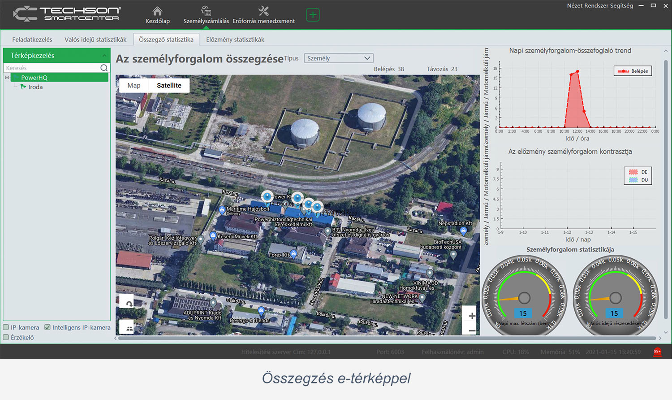Zoom in the map with plus button
The width and height of the screenshot is (672, 400).
[472, 316]
